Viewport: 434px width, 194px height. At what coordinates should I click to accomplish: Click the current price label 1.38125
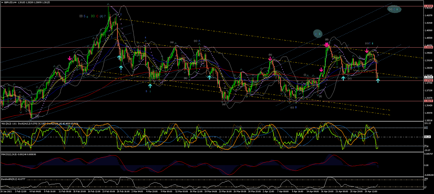click(x=428, y=77)
